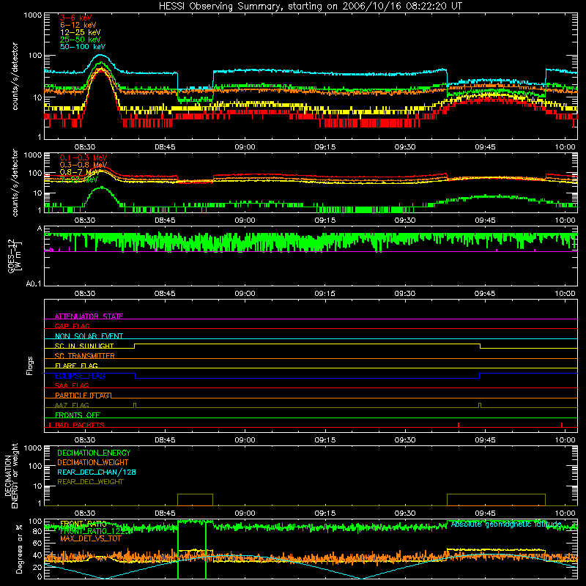Select the DECIMATION_WEIGHT legend label
Image resolution: width=586 pixels, height=586 pixels.
pos(93,462)
